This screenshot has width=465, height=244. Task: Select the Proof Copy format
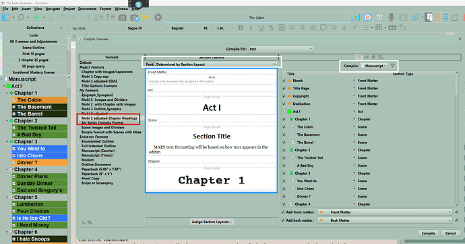[90, 178]
